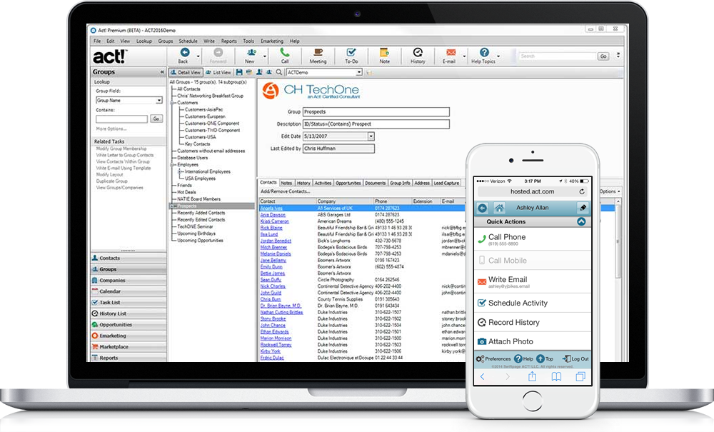The height and width of the screenshot is (432, 714).
Task: Open Preferences in the phone footer
Action: pyautogui.click(x=493, y=358)
